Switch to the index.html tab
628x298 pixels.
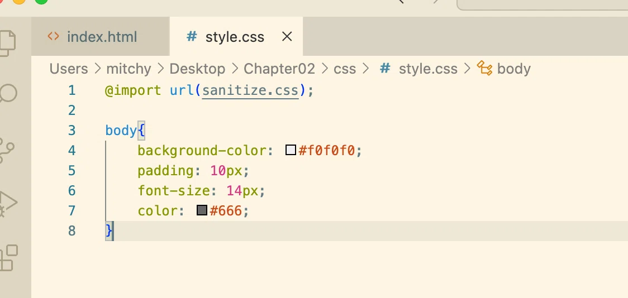[101, 37]
